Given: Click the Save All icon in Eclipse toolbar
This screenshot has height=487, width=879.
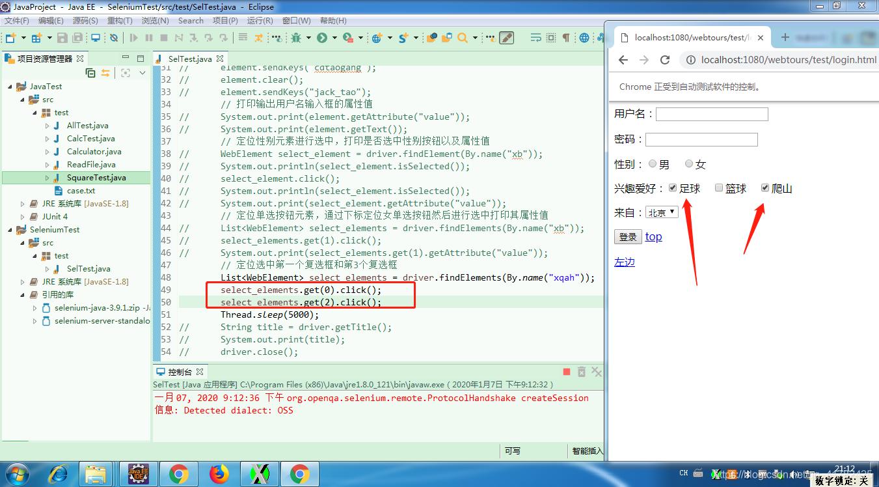Looking at the screenshot, I should [x=78, y=38].
